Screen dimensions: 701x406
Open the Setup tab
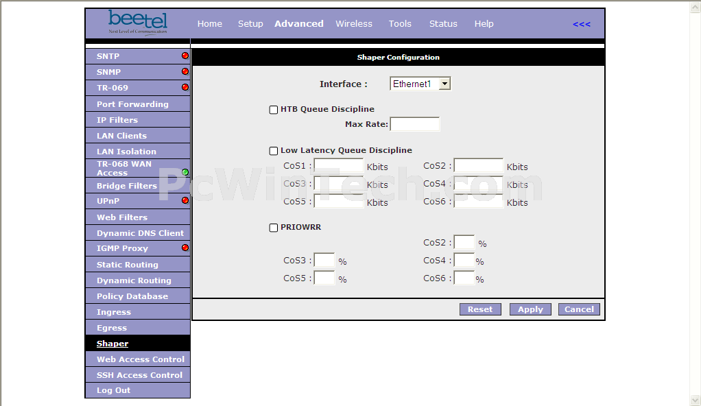click(x=250, y=24)
